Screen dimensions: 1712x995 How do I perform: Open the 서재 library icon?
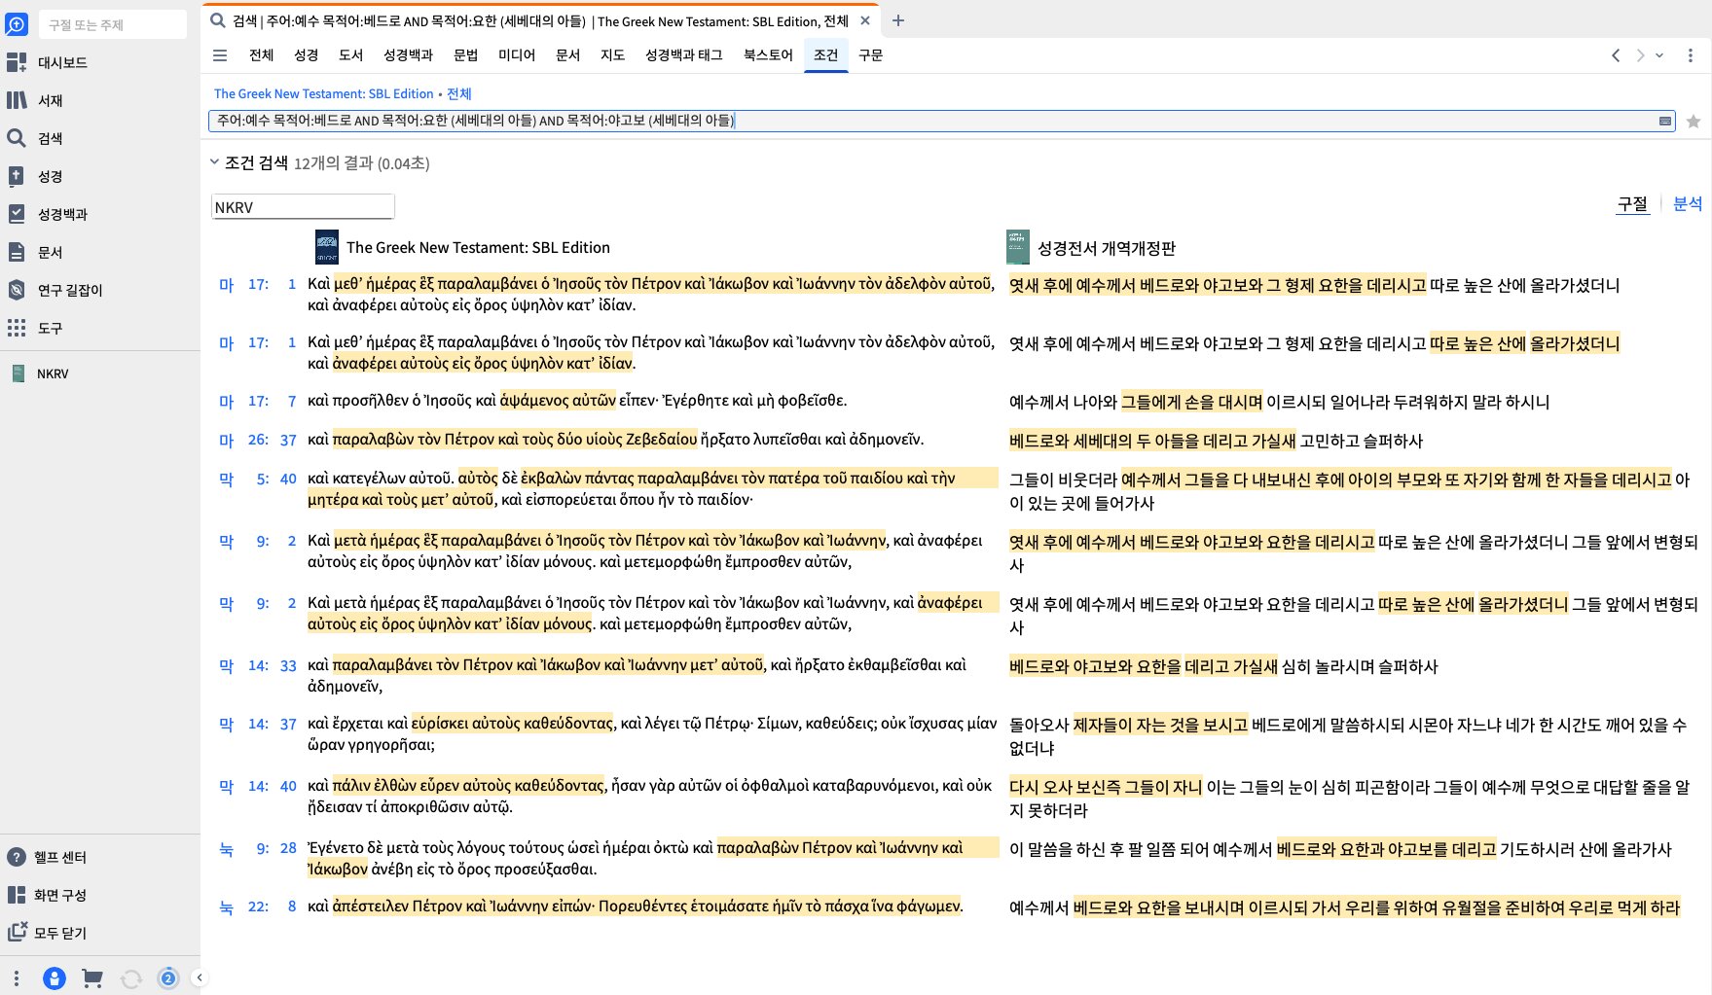pyautogui.click(x=17, y=100)
